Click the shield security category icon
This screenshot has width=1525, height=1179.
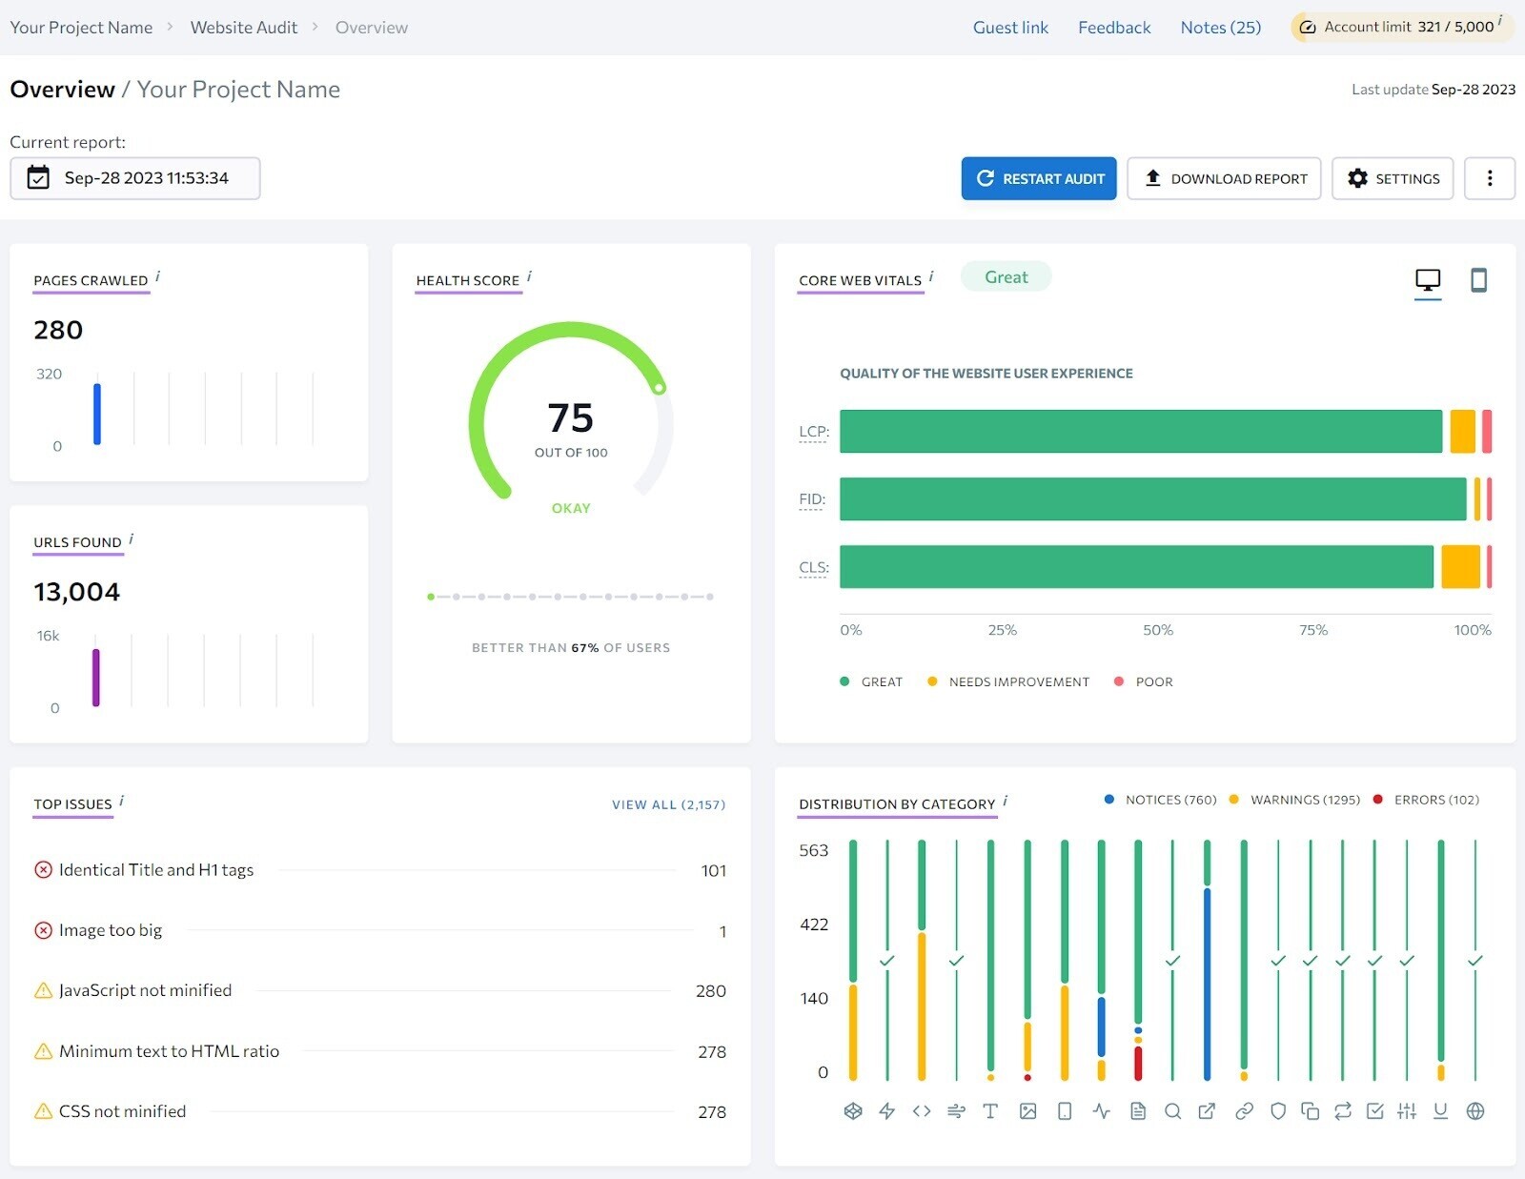[x=1278, y=1110]
